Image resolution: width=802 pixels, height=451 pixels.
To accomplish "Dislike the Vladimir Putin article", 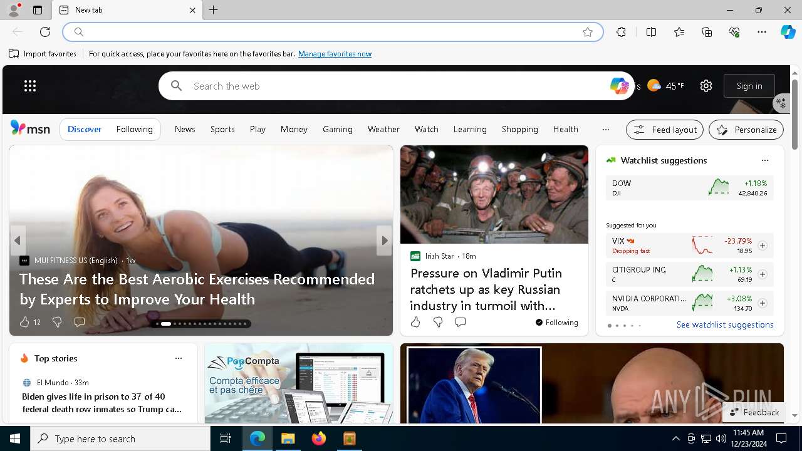I will pyautogui.click(x=438, y=322).
